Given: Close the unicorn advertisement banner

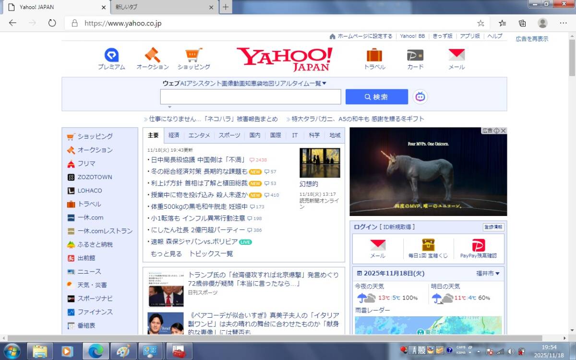Looking at the screenshot, I should [504, 131].
